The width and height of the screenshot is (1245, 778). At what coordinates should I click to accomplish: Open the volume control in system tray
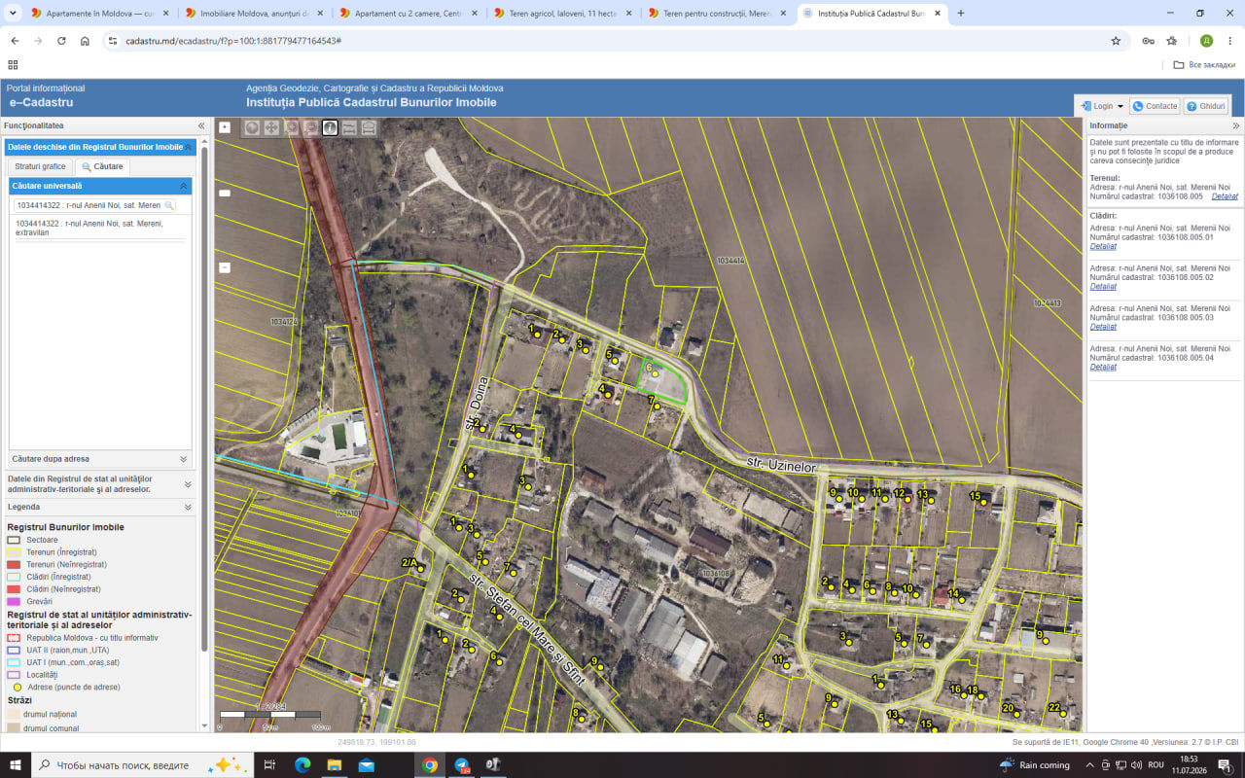click(1137, 765)
